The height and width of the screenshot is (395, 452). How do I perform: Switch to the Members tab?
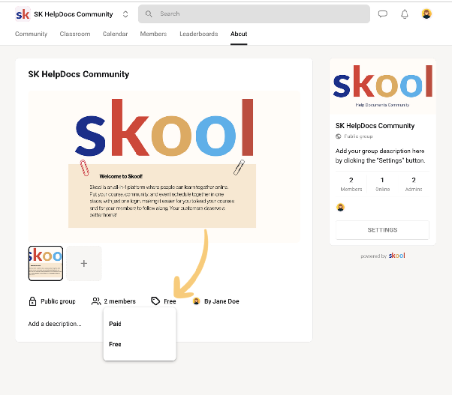tap(153, 34)
